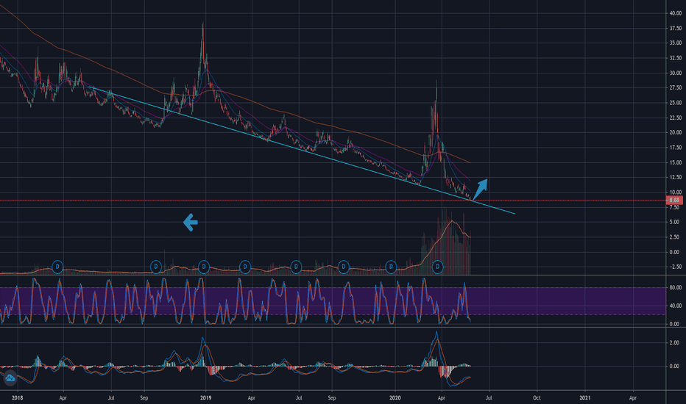Image resolution: width=686 pixels, height=404 pixels.
Task: Click the 32.50 price scale label
Action: (x=675, y=58)
